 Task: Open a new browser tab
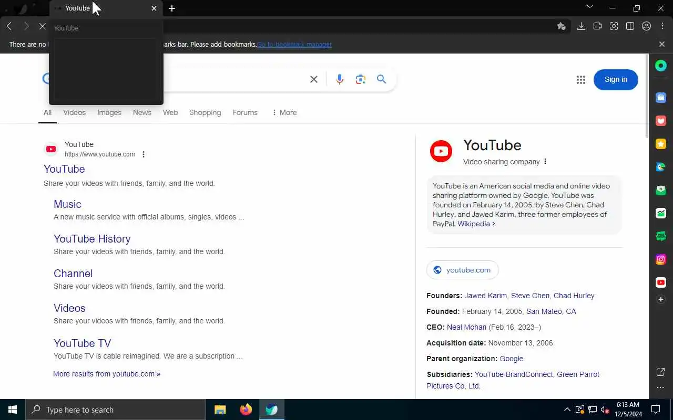coord(172,8)
